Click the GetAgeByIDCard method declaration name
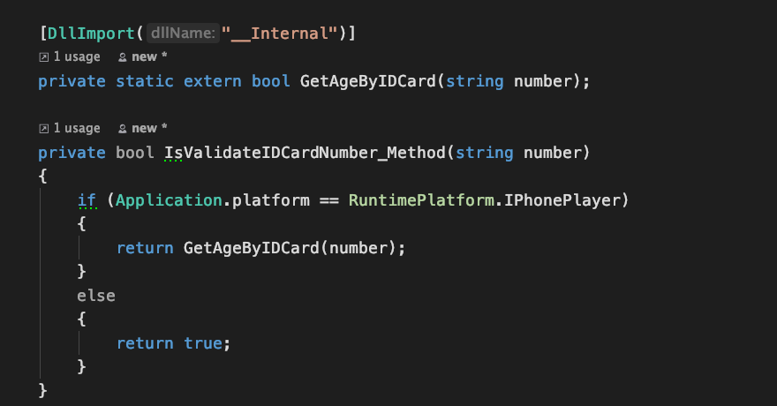Image resolution: width=777 pixels, height=406 pixels. (x=368, y=81)
